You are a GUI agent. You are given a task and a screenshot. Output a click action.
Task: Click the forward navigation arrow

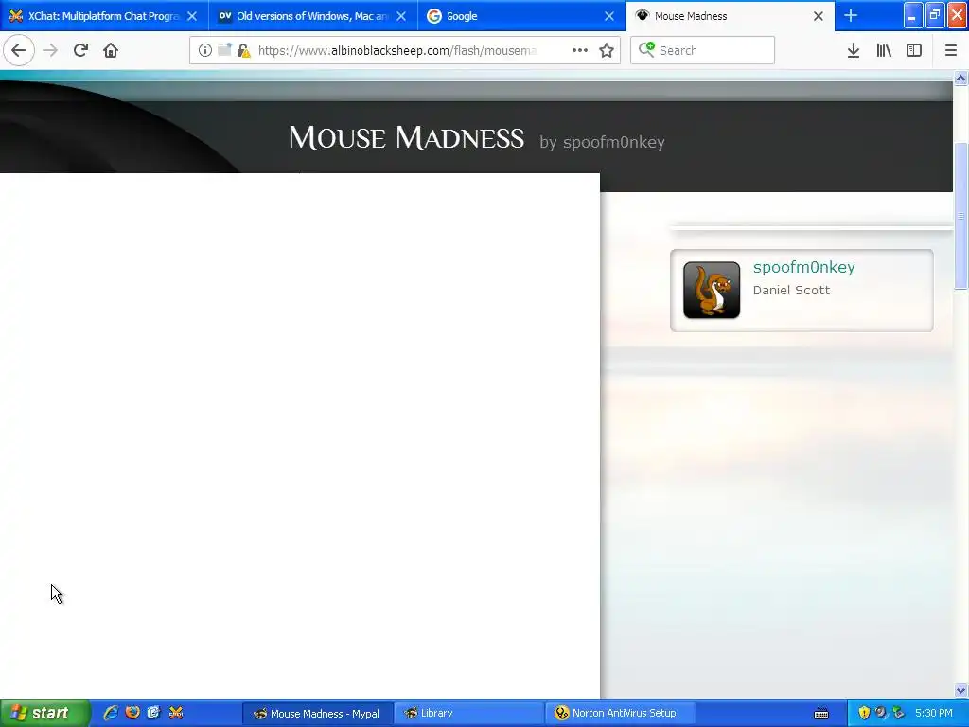(x=50, y=50)
